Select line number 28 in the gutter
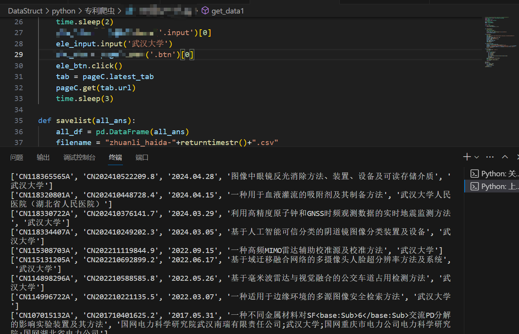The width and height of the screenshot is (519, 334). pyautogui.click(x=18, y=44)
